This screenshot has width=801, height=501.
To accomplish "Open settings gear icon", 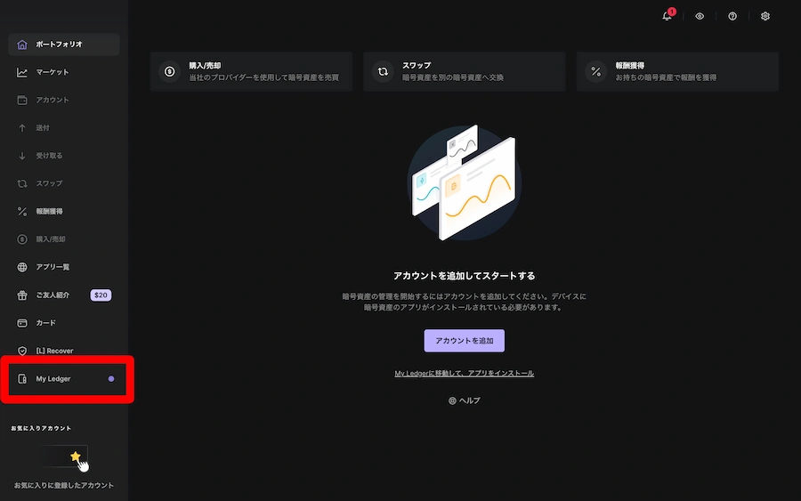I will tap(765, 16).
